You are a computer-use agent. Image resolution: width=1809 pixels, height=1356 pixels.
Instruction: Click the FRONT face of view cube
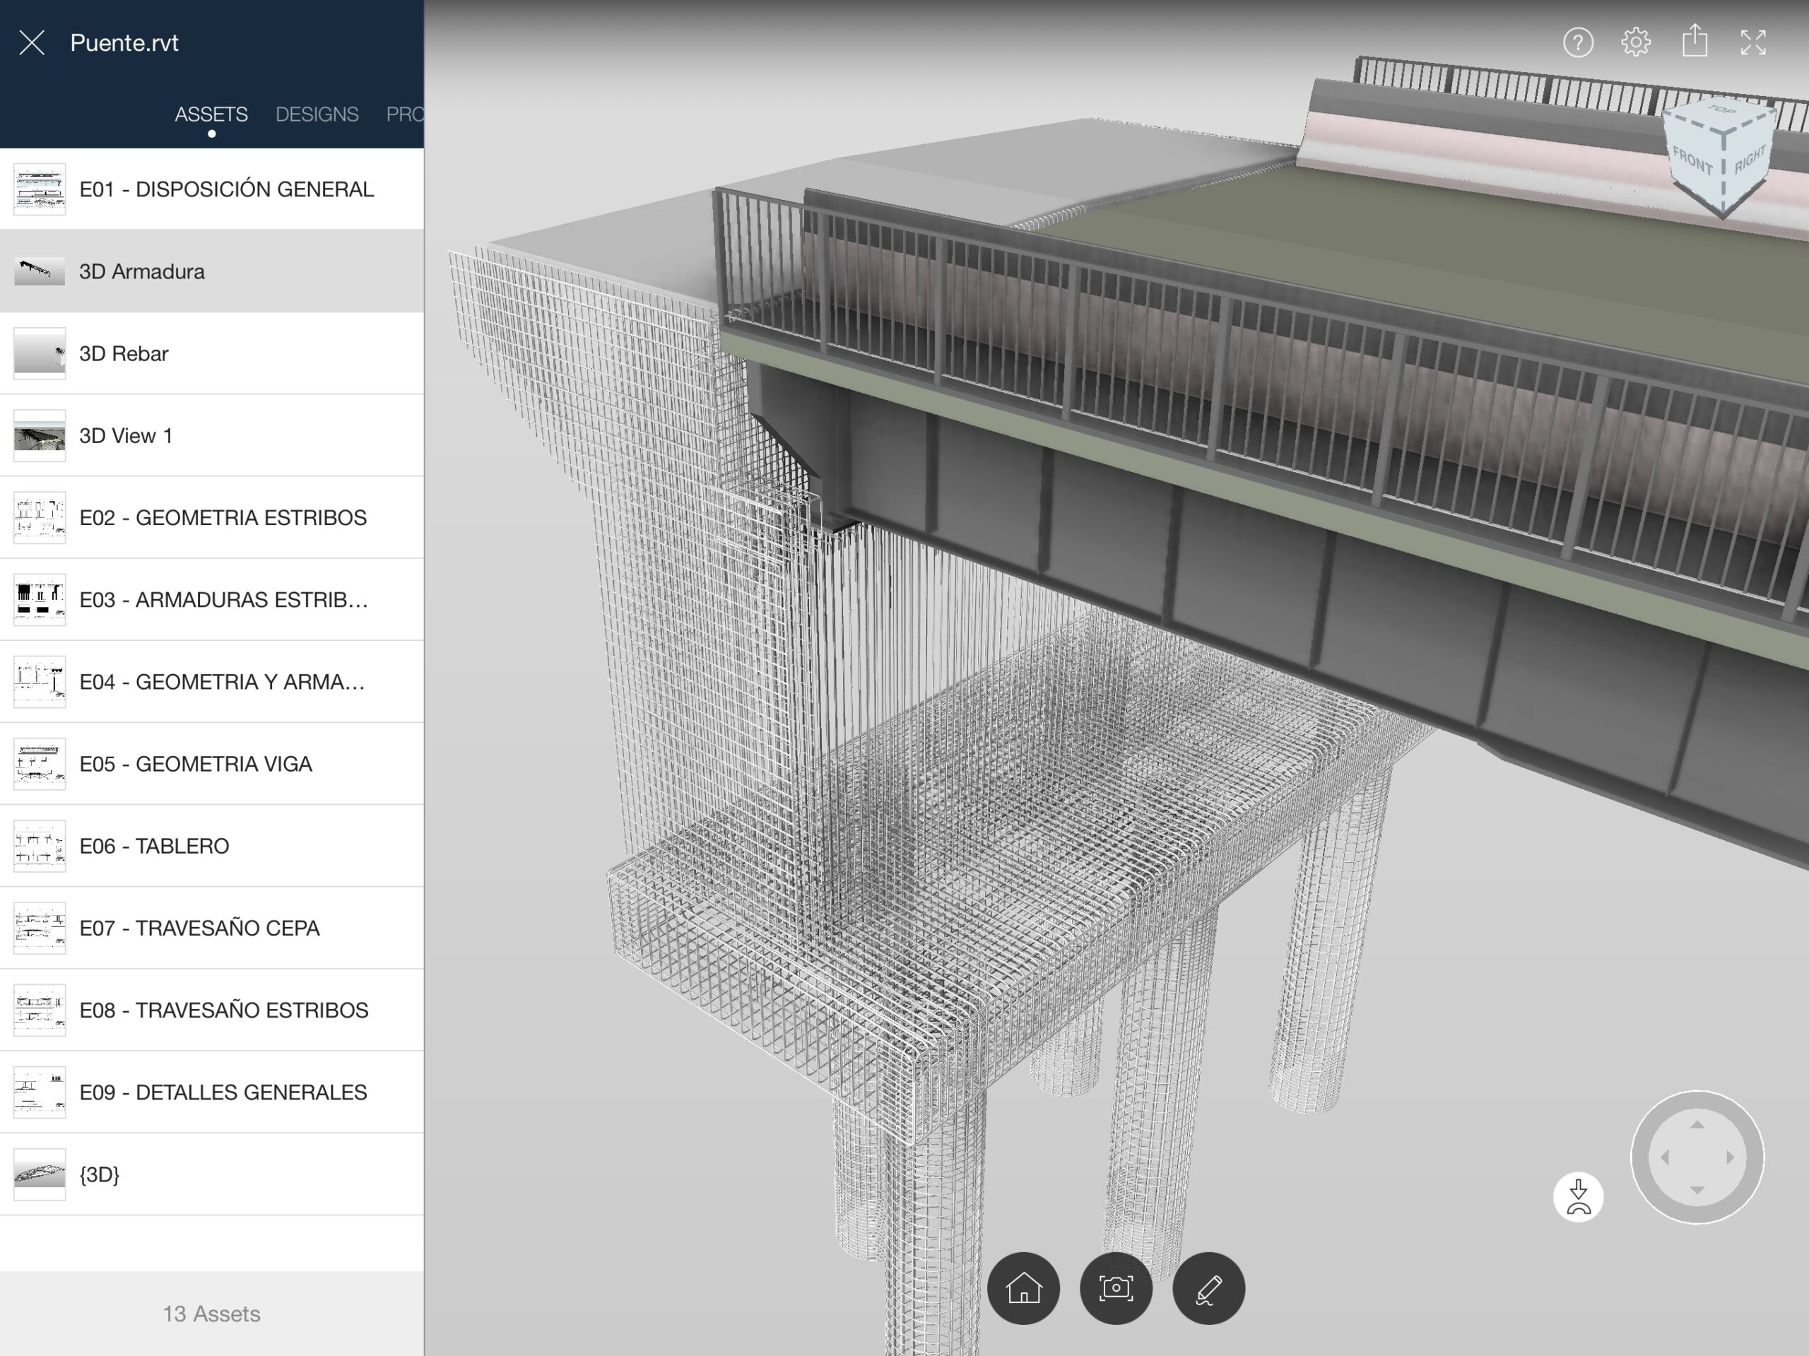(1692, 161)
